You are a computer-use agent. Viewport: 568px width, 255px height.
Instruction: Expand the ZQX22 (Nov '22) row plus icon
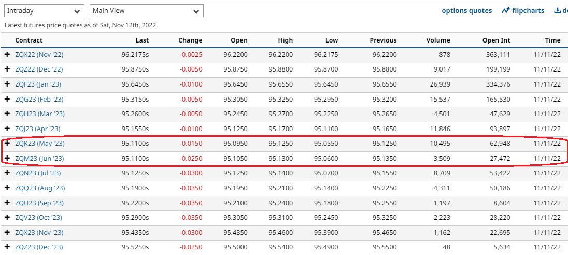(x=7, y=54)
